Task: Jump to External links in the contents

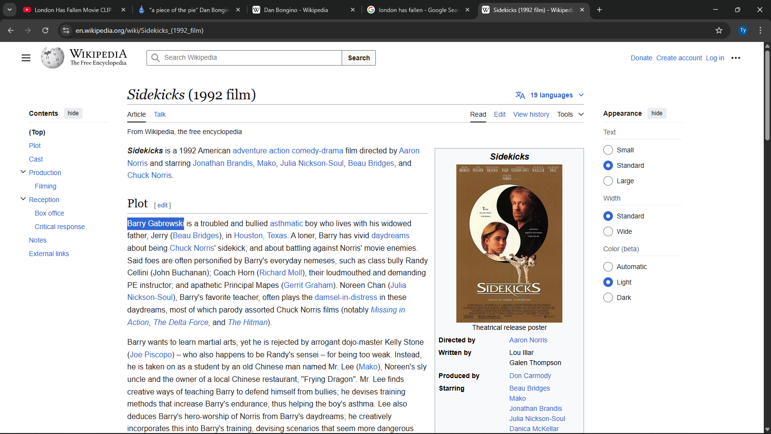Action: [x=49, y=254]
